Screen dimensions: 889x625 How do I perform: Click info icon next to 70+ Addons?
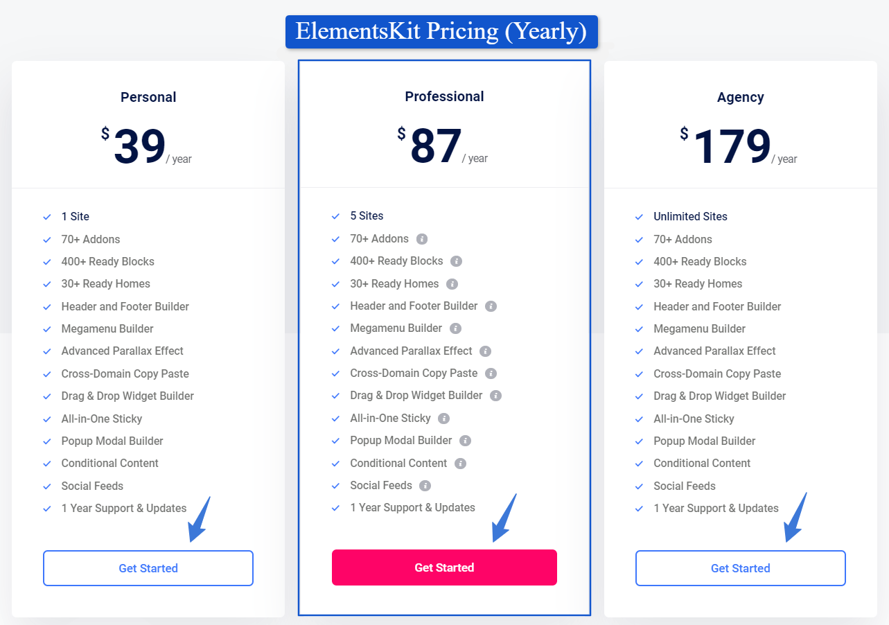pos(422,239)
